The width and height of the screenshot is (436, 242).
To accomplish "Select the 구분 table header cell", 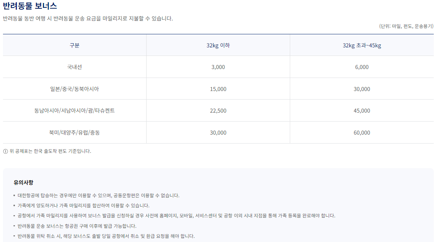I will (x=74, y=45).
